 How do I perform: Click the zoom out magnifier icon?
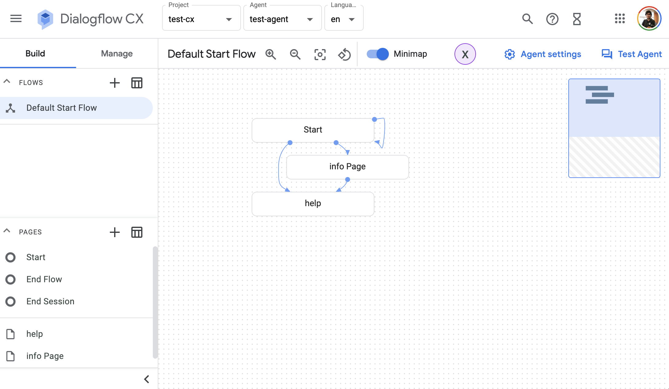pyautogui.click(x=295, y=54)
